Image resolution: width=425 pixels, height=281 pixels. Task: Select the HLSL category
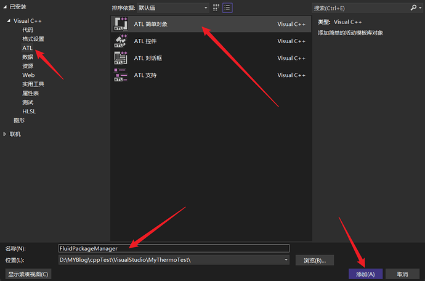[29, 111]
